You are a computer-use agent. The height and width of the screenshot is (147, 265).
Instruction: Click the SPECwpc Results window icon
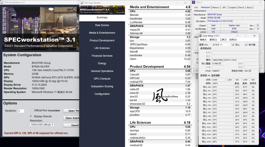pyautogui.click(x=82, y=3)
